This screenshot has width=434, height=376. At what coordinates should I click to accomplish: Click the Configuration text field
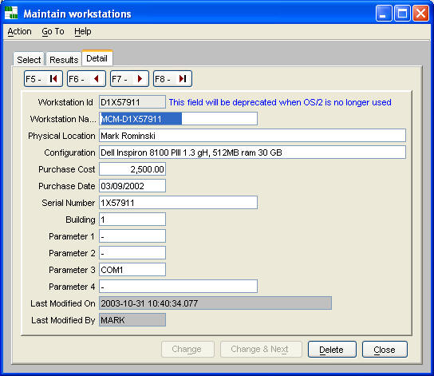[252, 152]
